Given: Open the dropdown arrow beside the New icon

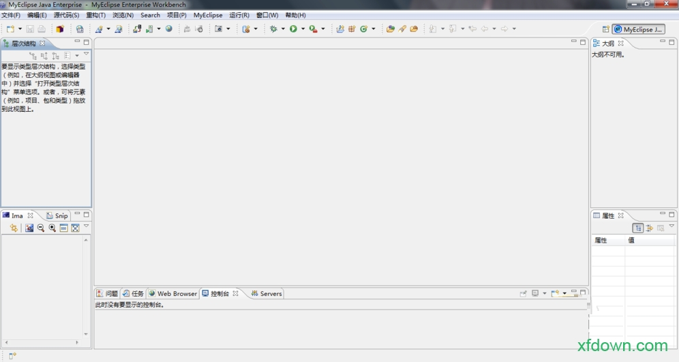Looking at the screenshot, I should (x=20, y=29).
